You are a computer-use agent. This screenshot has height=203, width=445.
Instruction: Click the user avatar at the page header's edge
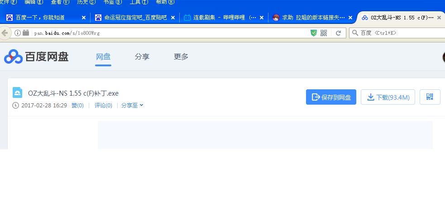tap(444, 57)
